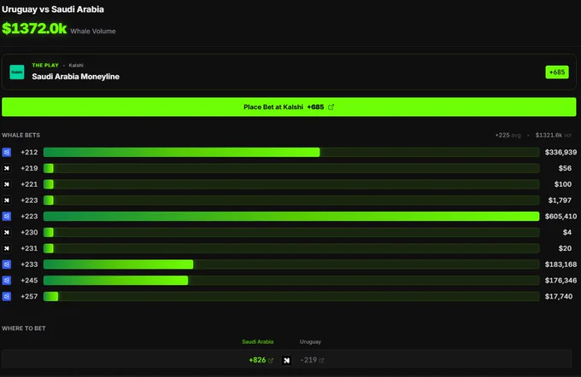
Task: Click the full volume bar for $605,410 bet
Action: point(291,216)
